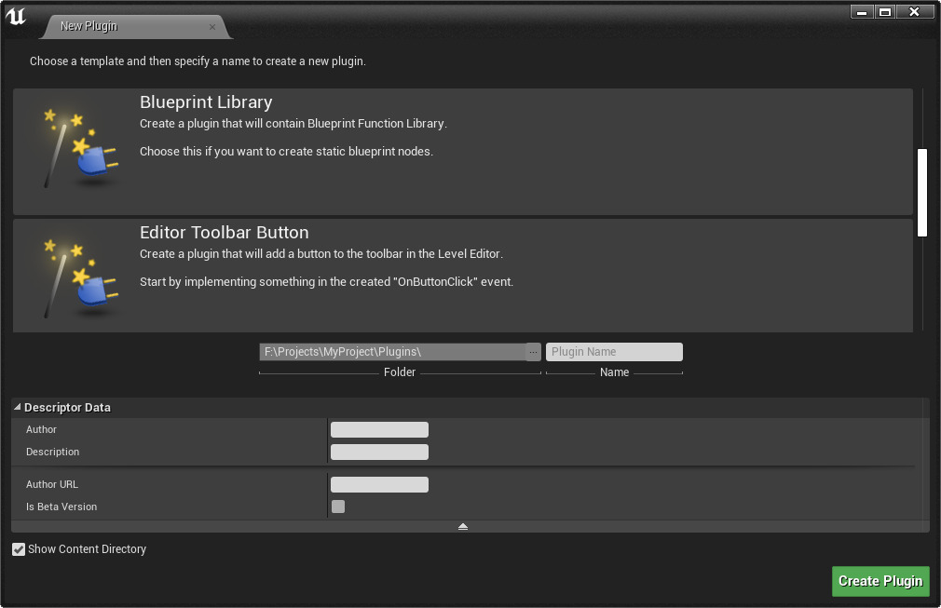Image resolution: width=941 pixels, height=608 pixels.
Task: Uncheck Show Content Directory checkbox
Action: tap(19, 549)
